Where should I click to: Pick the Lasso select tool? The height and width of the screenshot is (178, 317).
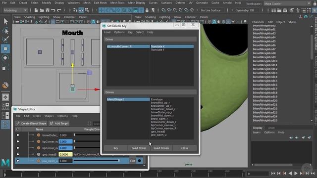[x=5, y=30]
